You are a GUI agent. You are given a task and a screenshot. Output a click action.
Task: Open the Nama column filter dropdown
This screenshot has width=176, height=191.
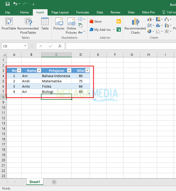pyautogui.click(x=39, y=71)
